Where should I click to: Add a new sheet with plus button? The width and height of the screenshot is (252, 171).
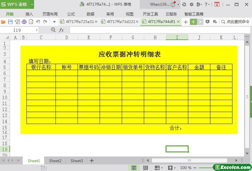click(92, 161)
